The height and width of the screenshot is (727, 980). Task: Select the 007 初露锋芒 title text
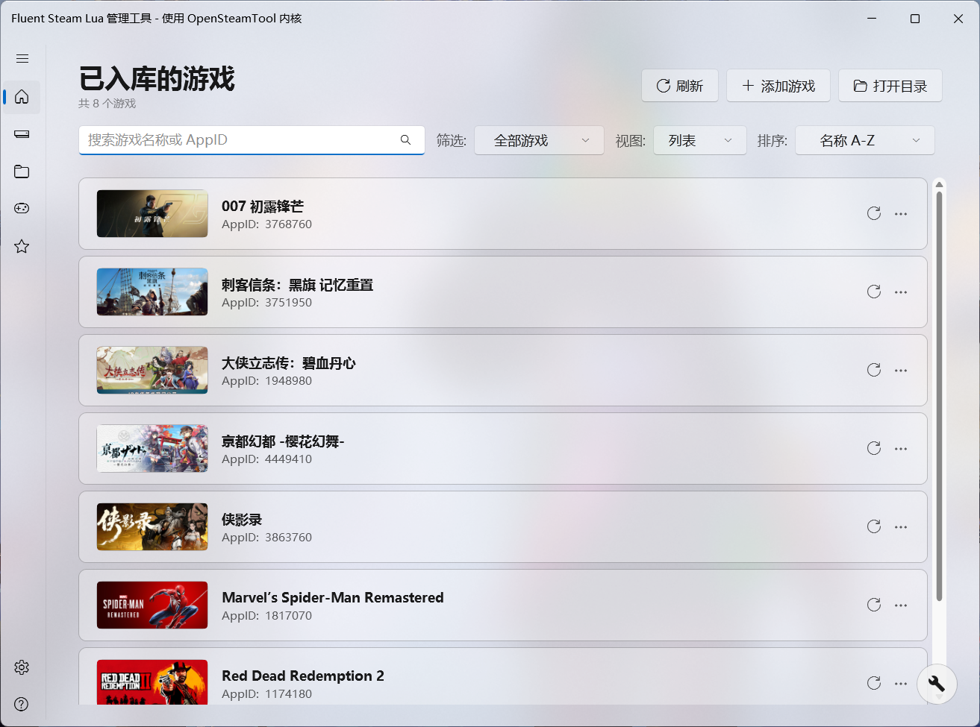263,207
